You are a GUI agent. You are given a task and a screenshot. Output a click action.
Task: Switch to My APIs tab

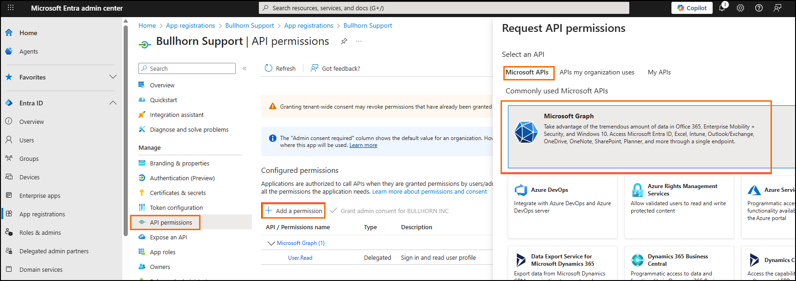(659, 72)
